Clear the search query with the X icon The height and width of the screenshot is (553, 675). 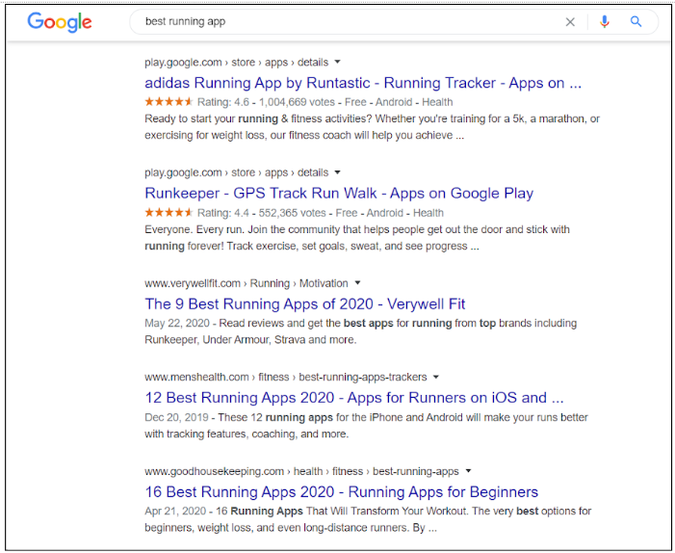point(570,22)
